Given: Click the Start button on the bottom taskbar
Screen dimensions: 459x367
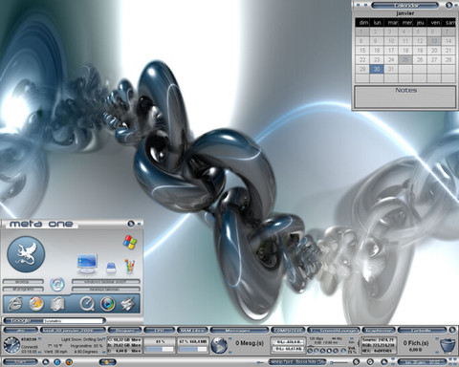Looking at the screenshot, I should coord(20,362).
